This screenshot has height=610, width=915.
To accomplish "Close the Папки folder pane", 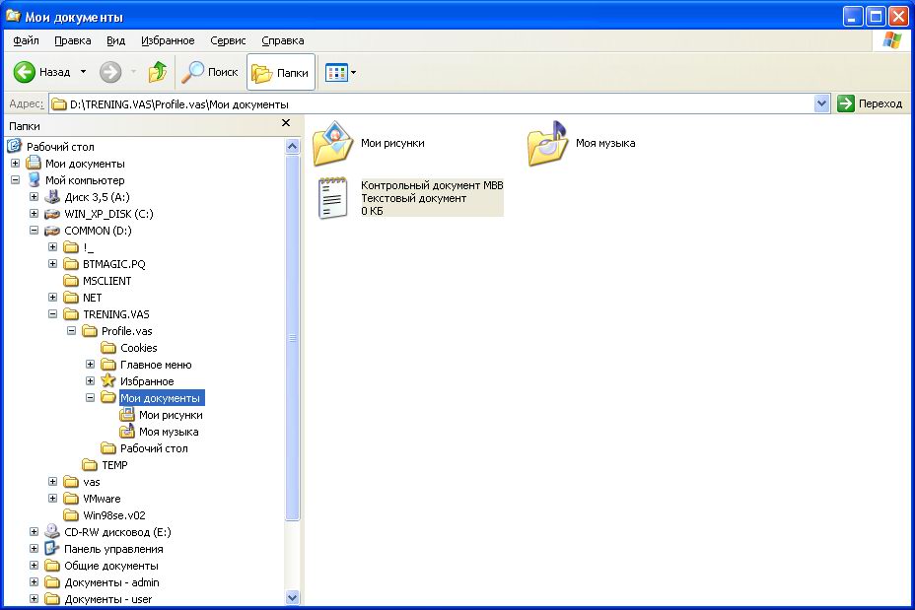I will [x=286, y=122].
